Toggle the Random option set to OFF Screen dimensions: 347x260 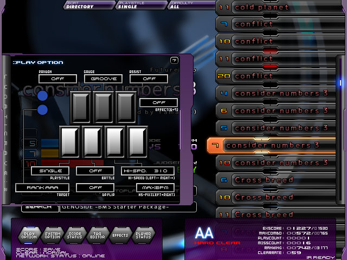(x=57, y=79)
